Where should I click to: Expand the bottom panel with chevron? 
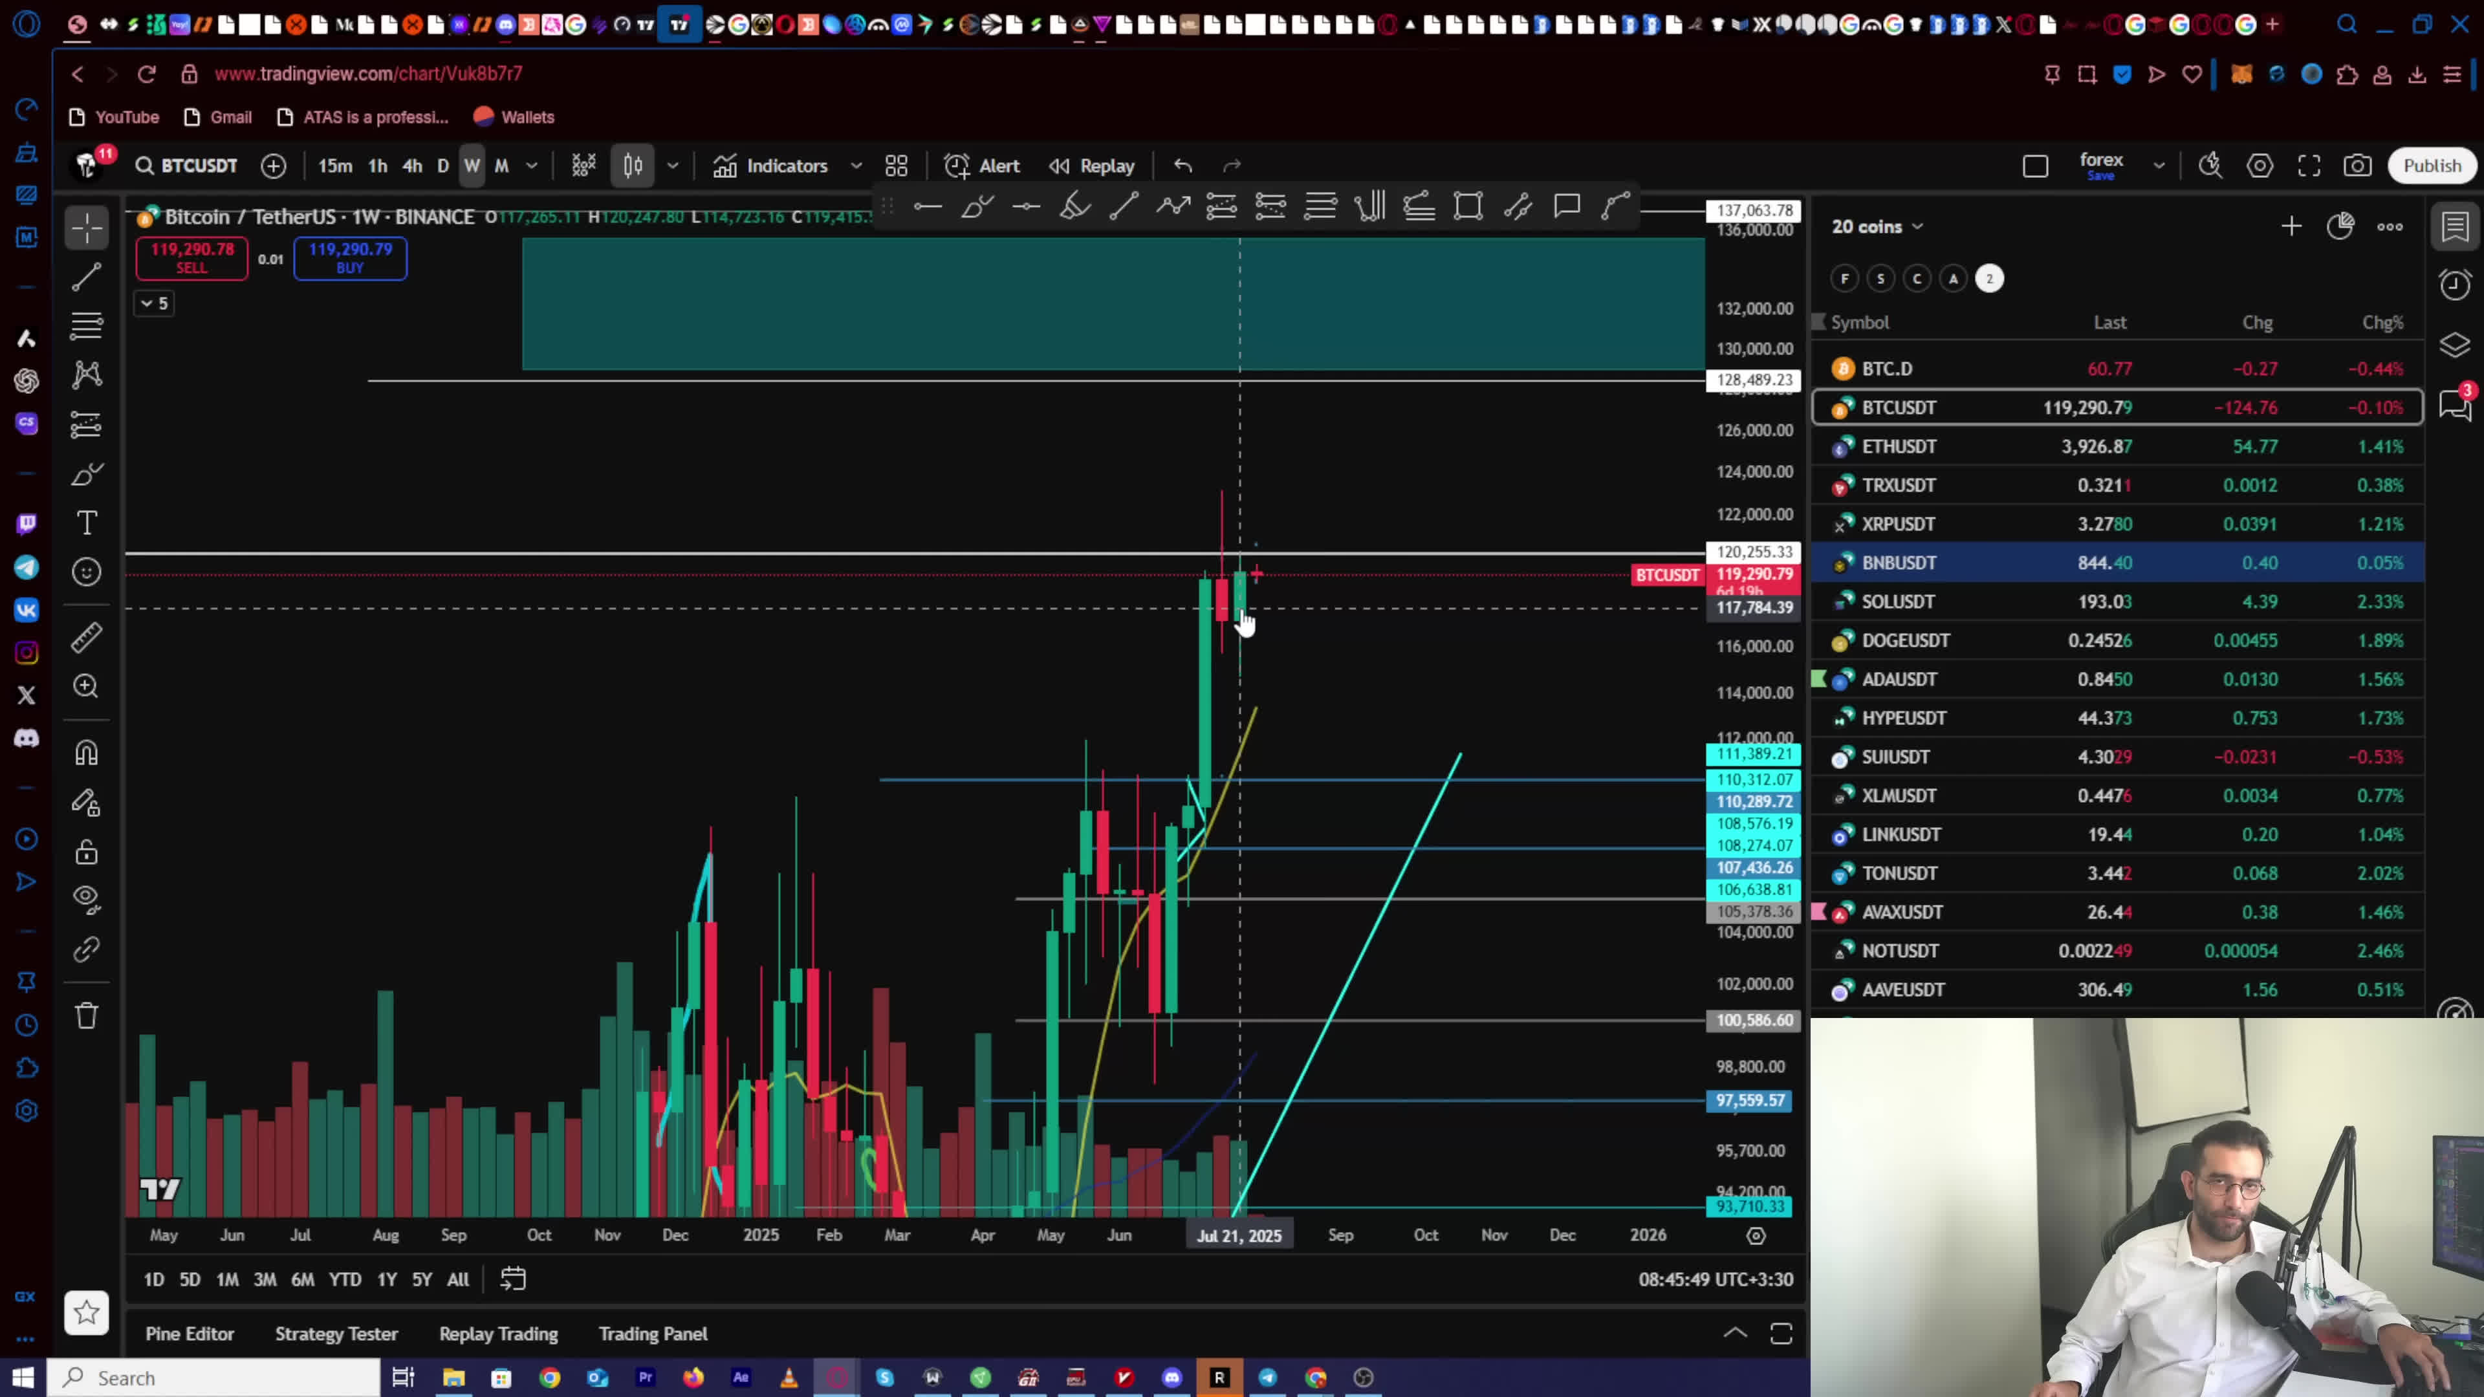1735,1334
